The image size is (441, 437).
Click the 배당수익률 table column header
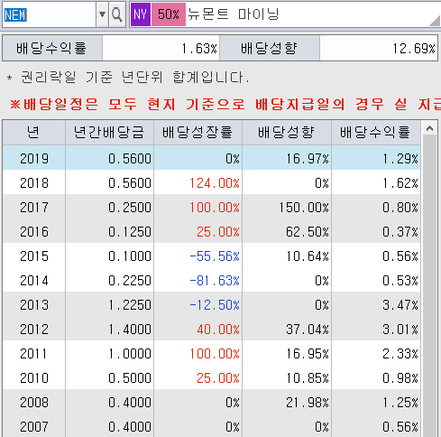[x=376, y=133]
